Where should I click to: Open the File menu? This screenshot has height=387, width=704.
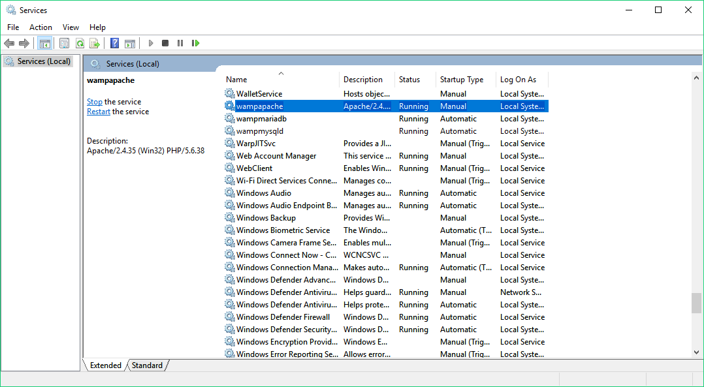(x=13, y=27)
